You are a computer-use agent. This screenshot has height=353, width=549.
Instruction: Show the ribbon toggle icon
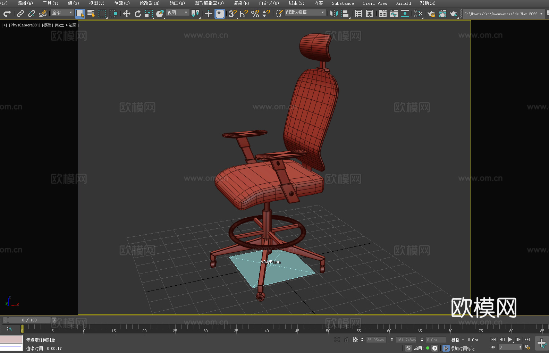pos(383,14)
